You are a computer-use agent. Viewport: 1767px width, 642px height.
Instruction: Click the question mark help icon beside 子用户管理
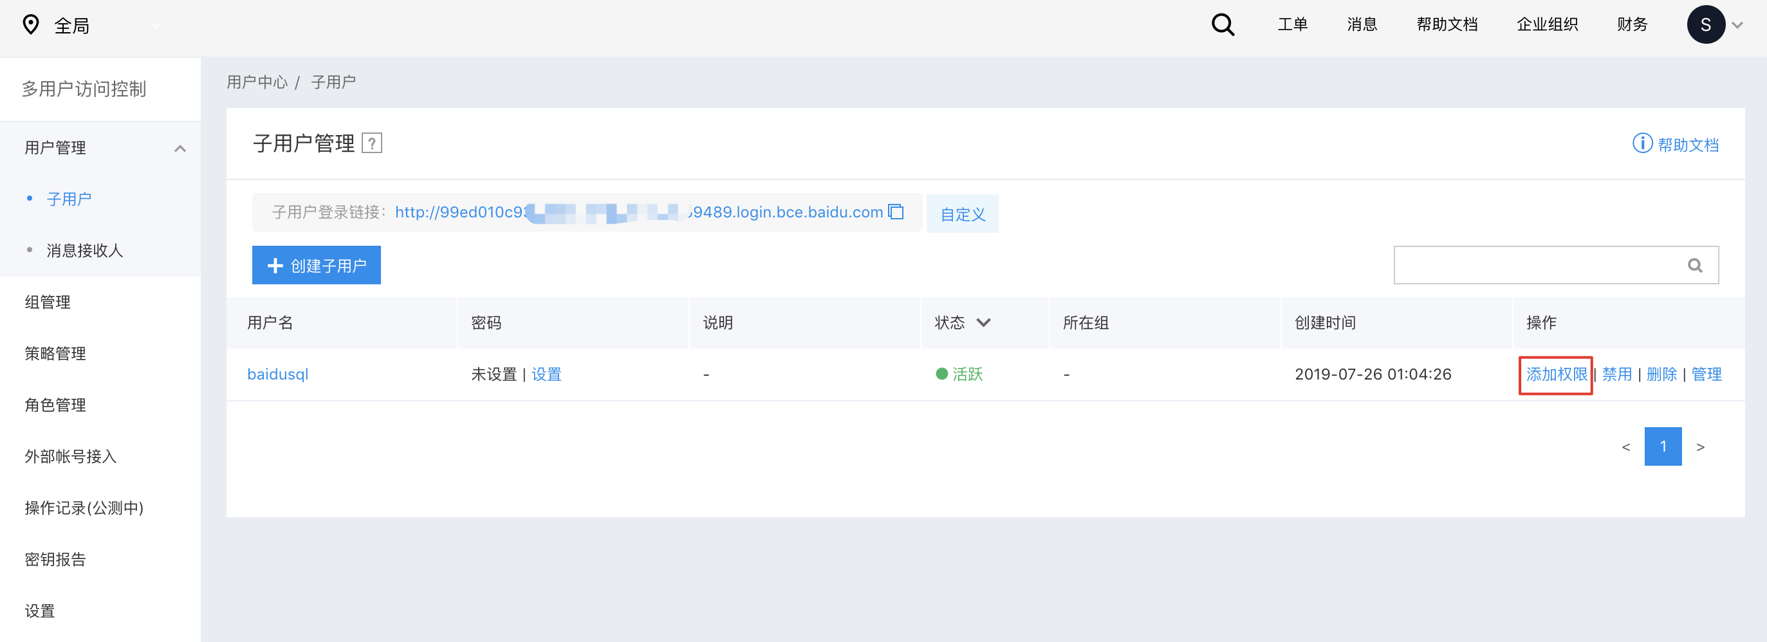click(x=372, y=143)
